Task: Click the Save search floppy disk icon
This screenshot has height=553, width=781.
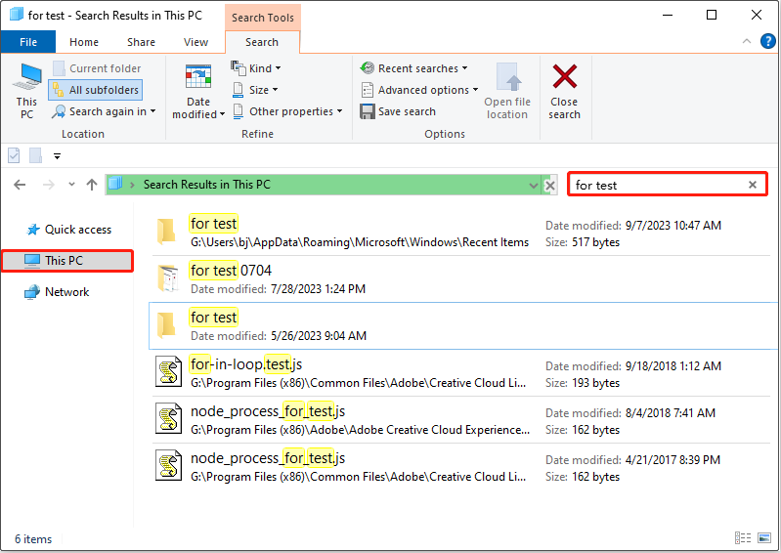Action: coord(368,111)
